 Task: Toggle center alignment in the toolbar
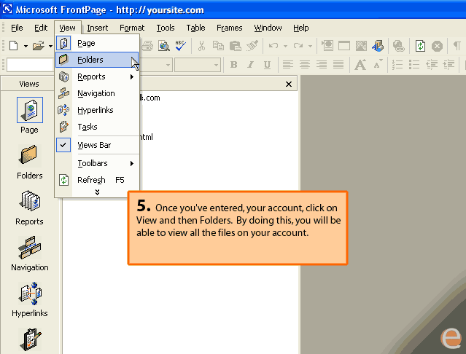pos(303,65)
